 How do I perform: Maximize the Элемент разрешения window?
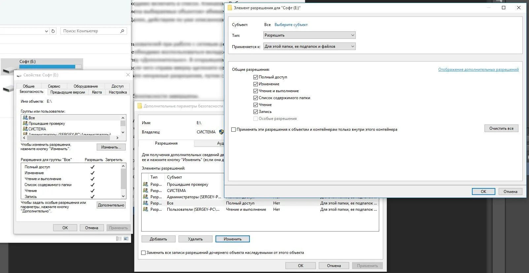tap(504, 8)
